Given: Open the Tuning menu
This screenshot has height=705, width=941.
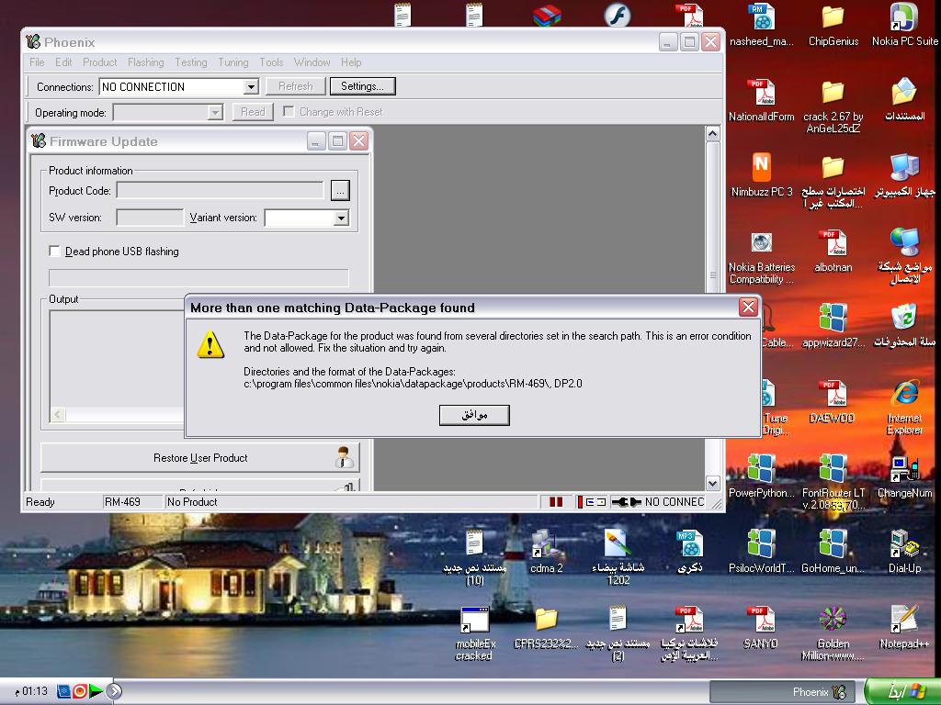Looking at the screenshot, I should (233, 62).
